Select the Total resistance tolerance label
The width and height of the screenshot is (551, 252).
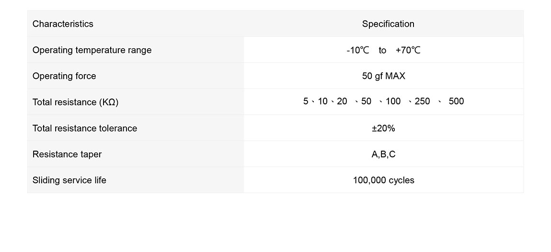(85, 128)
